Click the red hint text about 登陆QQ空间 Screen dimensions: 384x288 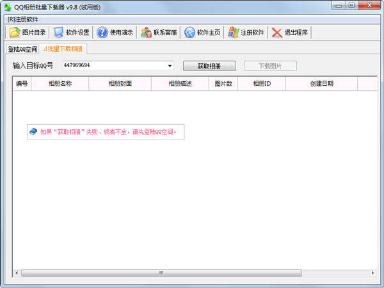[x=108, y=132]
